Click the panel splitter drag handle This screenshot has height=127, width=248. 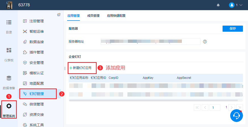65,68
